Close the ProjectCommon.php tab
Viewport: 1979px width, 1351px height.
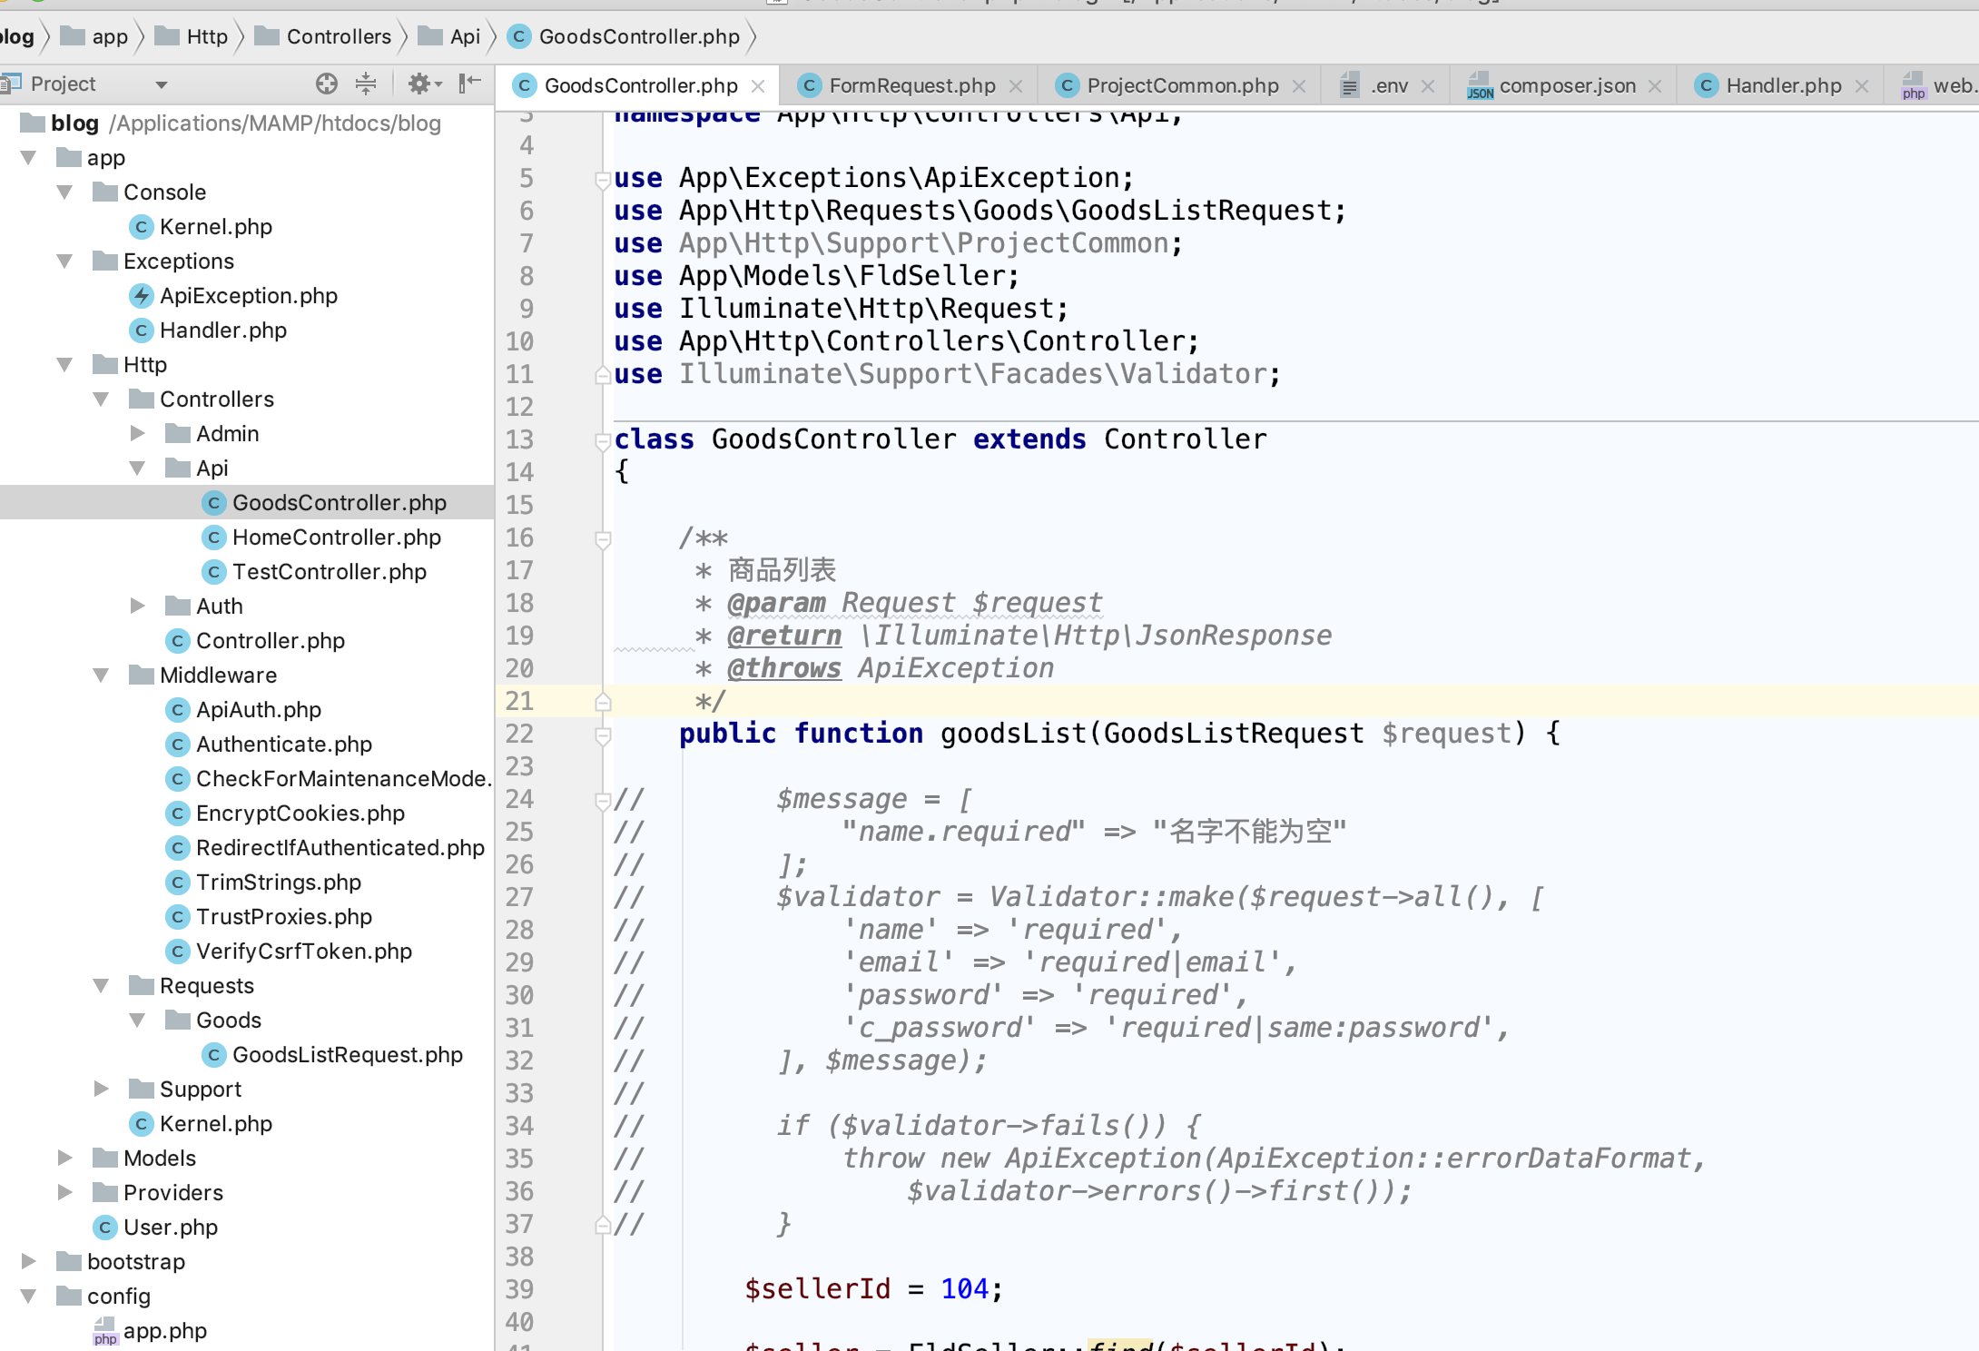coord(1299,86)
